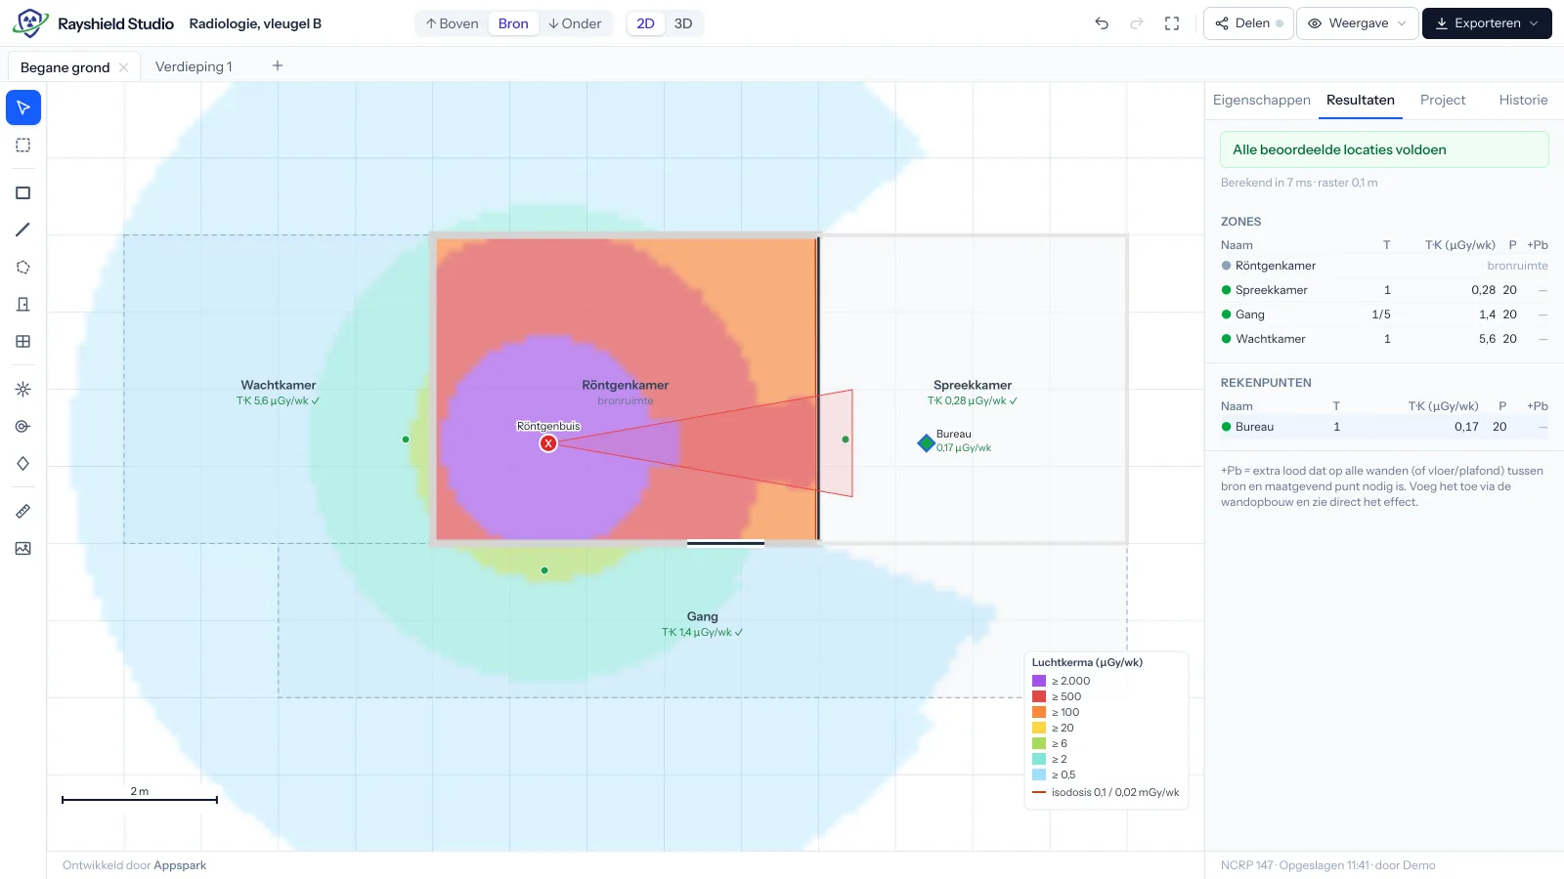Toggle fullscreen canvas mode

(1172, 23)
